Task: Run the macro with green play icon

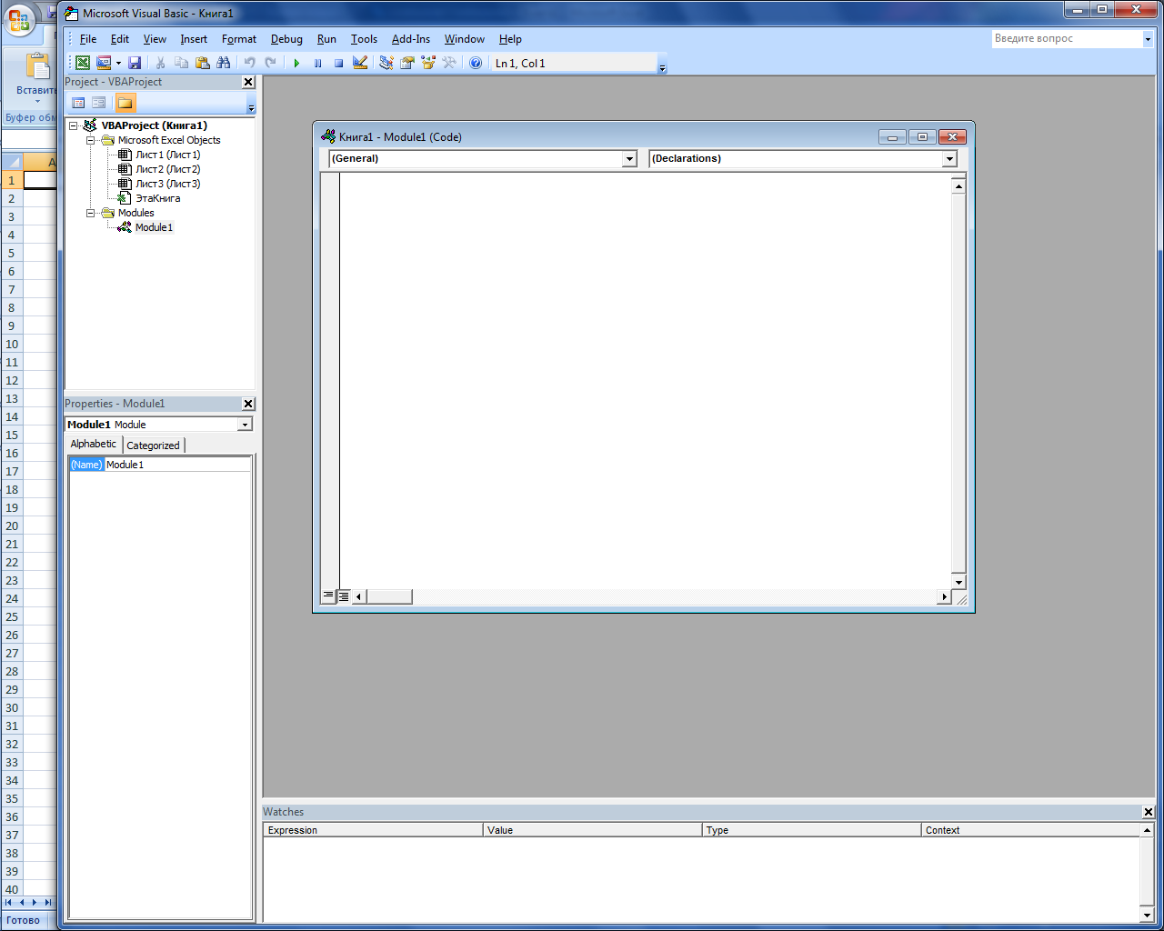Action: coord(296,63)
